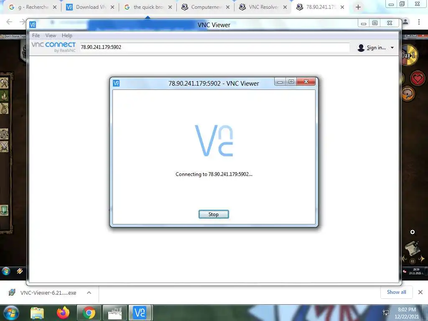Click the VNC address field showing 78.90.241.179:5902
The image size is (428, 321).
point(215,47)
